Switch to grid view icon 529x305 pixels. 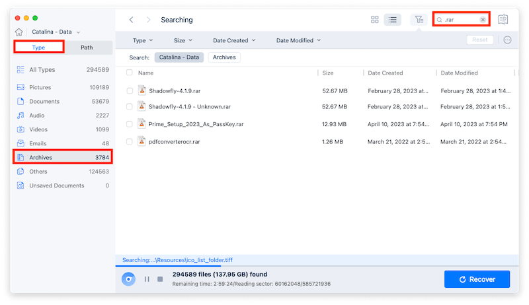pos(375,20)
